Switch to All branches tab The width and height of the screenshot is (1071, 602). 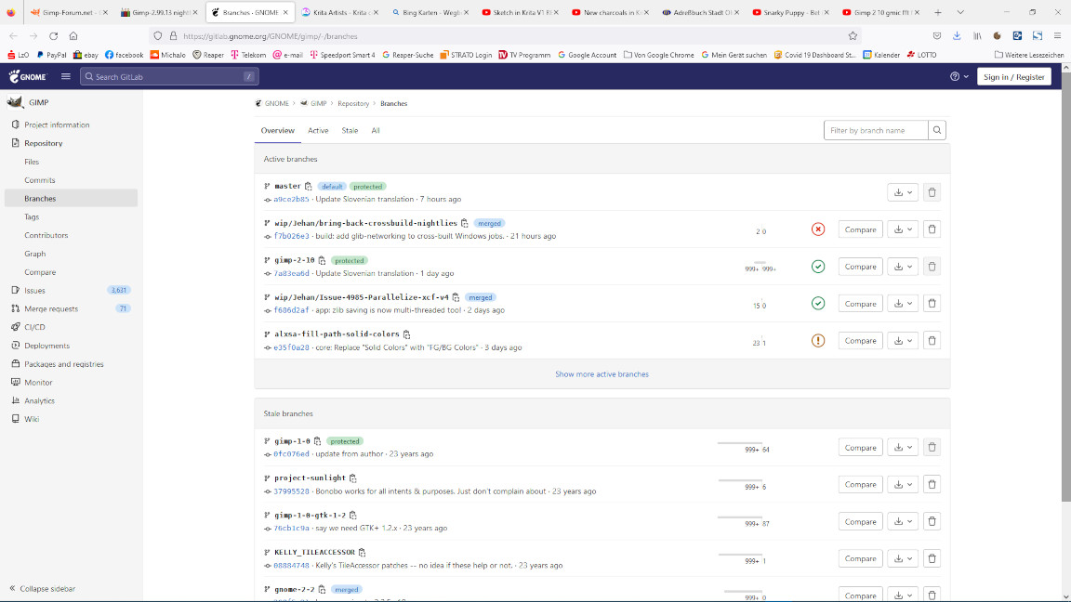click(375, 130)
